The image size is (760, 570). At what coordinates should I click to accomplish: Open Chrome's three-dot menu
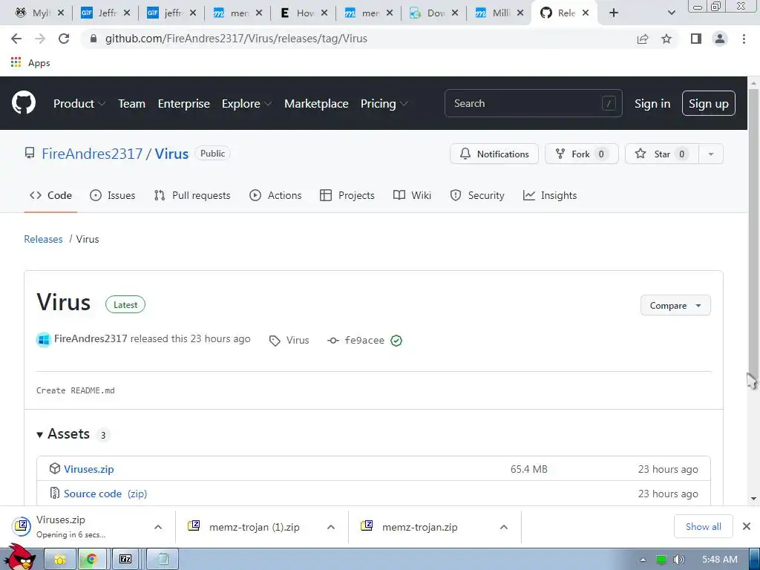tap(744, 39)
